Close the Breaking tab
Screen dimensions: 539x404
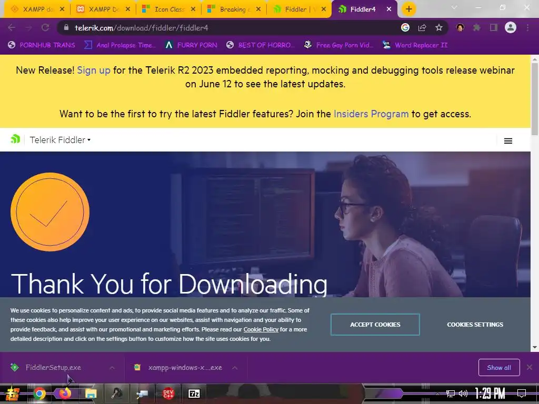point(258,9)
